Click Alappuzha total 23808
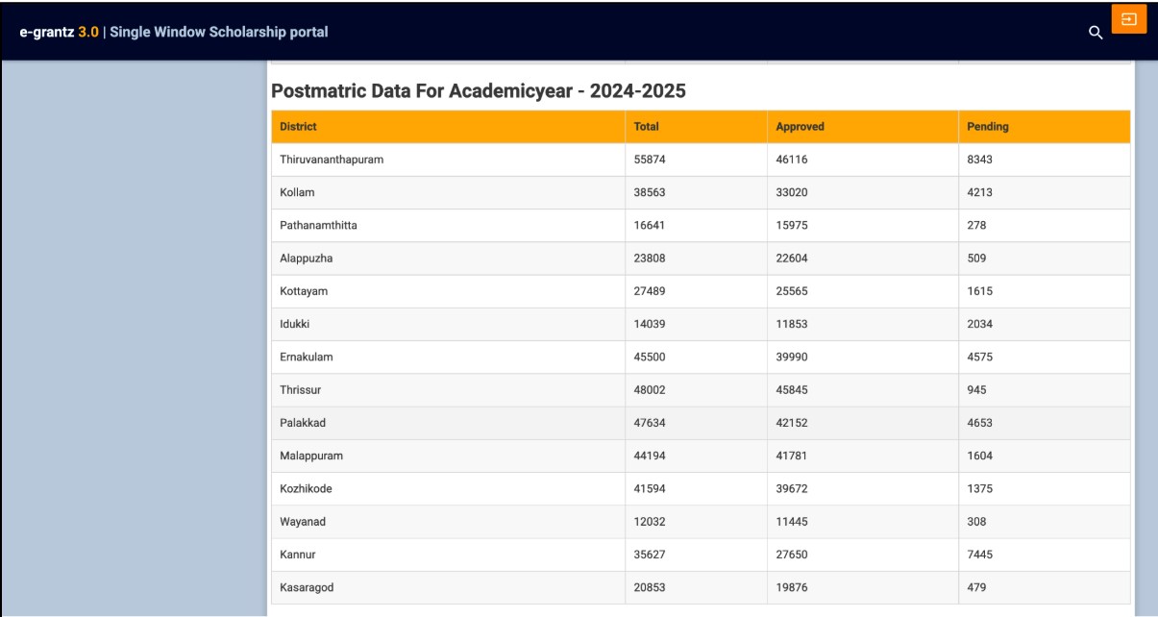This screenshot has width=1158, height=617. tap(650, 258)
